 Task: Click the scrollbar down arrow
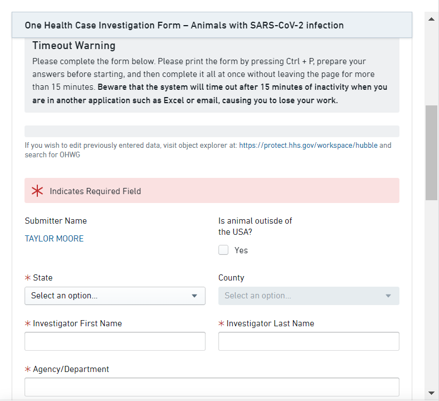coord(431,393)
